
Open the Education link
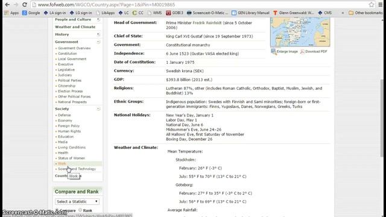tap(66, 137)
